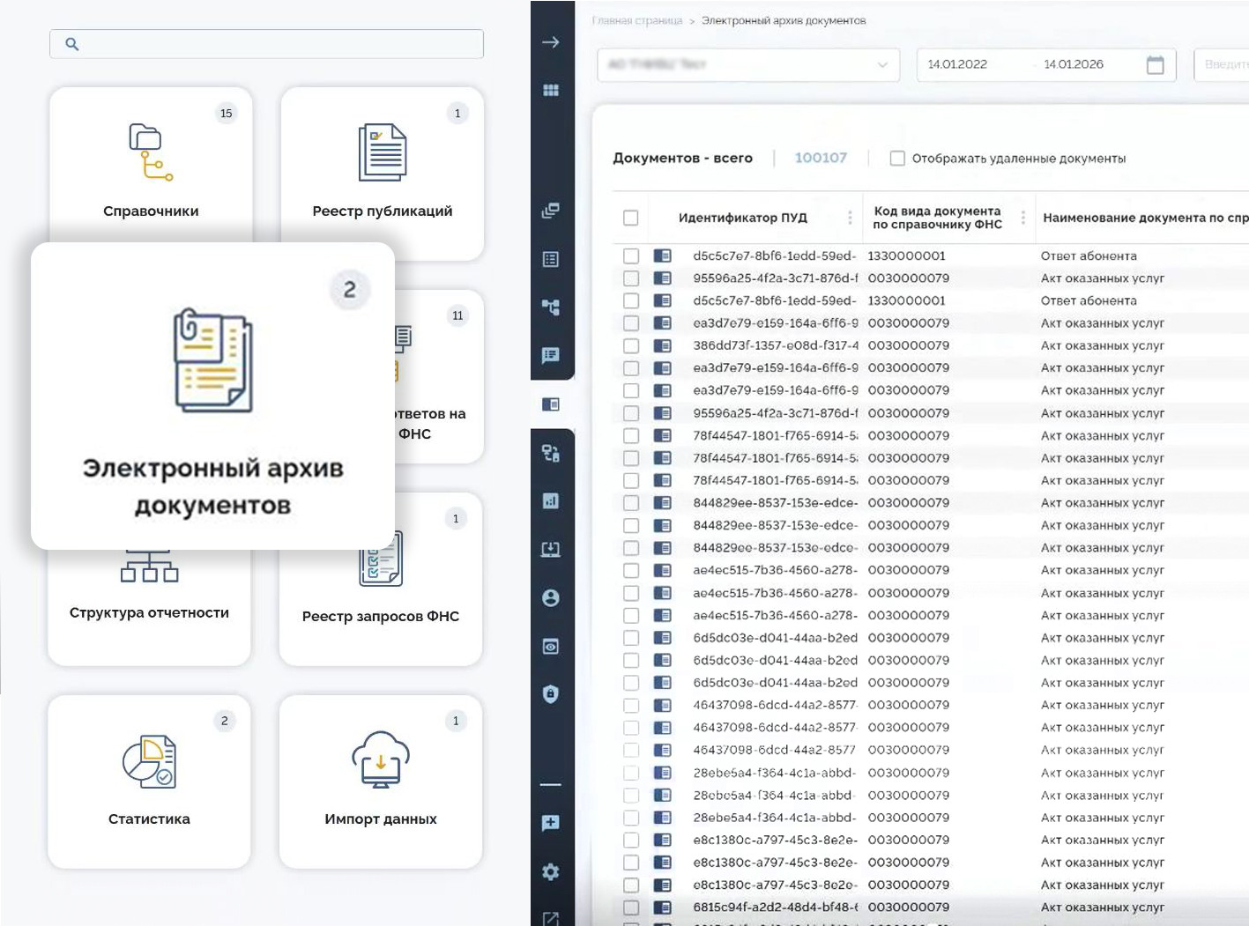The width and height of the screenshot is (1249, 926).
Task: Toggle the select-all checkbox in table header
Action: pos(631,218)
